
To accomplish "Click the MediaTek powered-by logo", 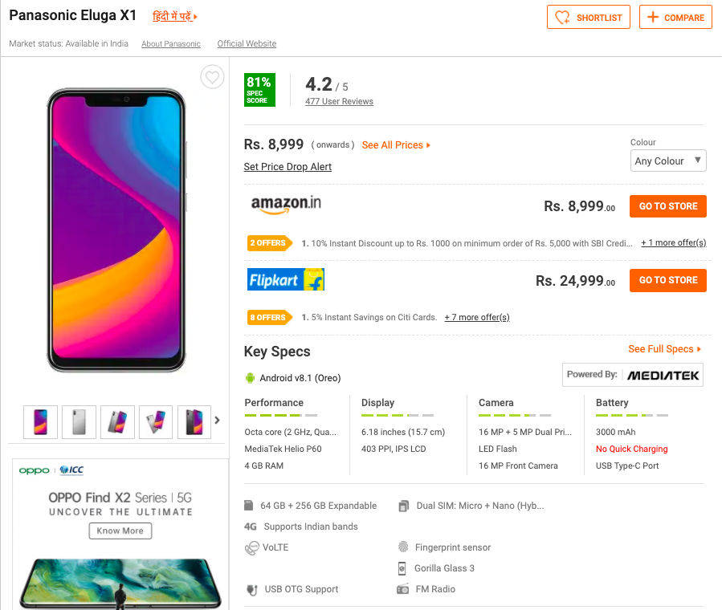I will point(633,375).
